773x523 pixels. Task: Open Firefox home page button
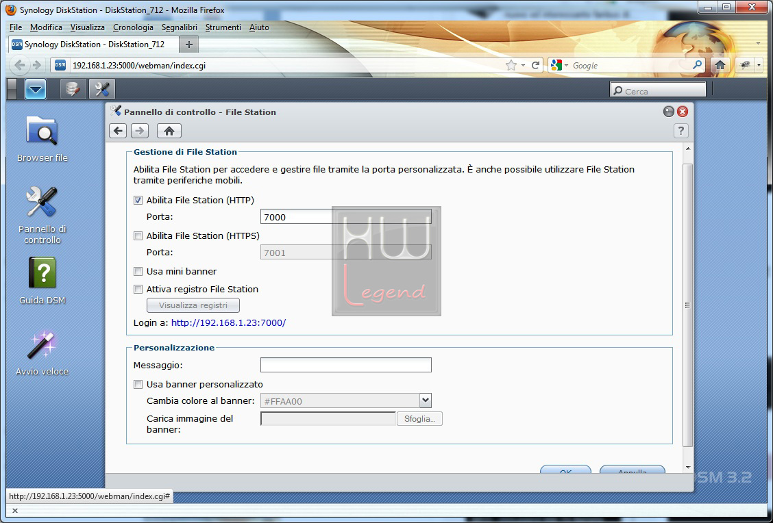click(x=720, y=65)
